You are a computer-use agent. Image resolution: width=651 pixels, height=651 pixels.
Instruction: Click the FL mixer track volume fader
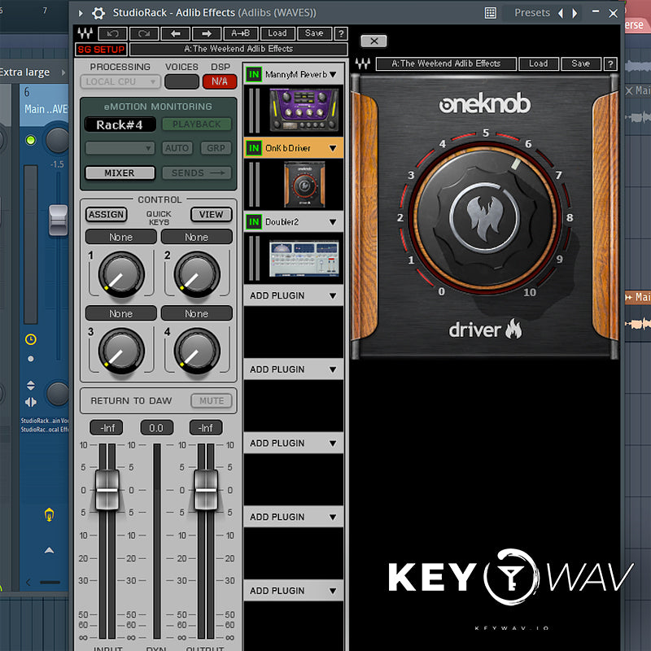[x=58, y=220]
